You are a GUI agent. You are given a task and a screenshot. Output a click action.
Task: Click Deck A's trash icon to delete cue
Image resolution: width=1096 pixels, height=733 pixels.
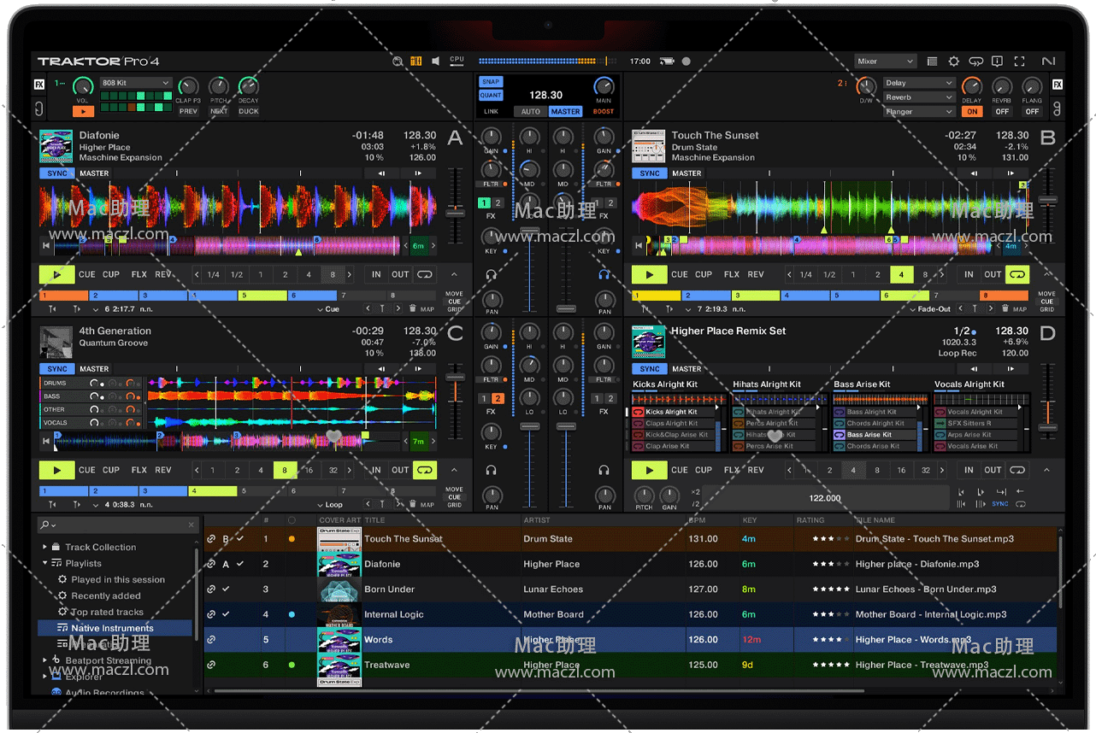413,309
